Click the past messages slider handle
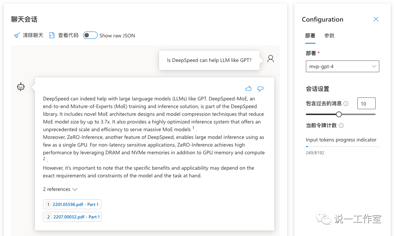This screenshot has height=236, width=394. click(x=339, y=114)
